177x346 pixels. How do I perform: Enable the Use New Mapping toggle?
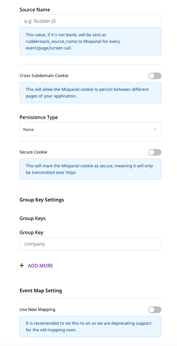pyautogui.click(x=155, y=309)
